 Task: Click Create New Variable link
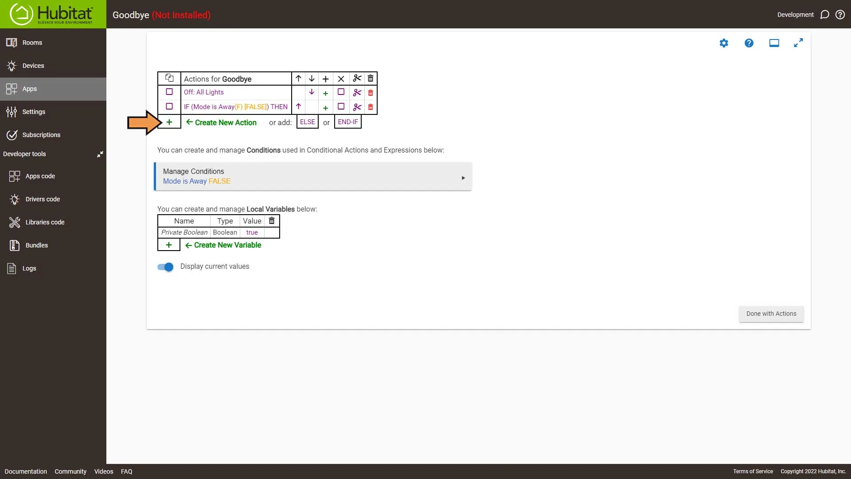[227, 244]
